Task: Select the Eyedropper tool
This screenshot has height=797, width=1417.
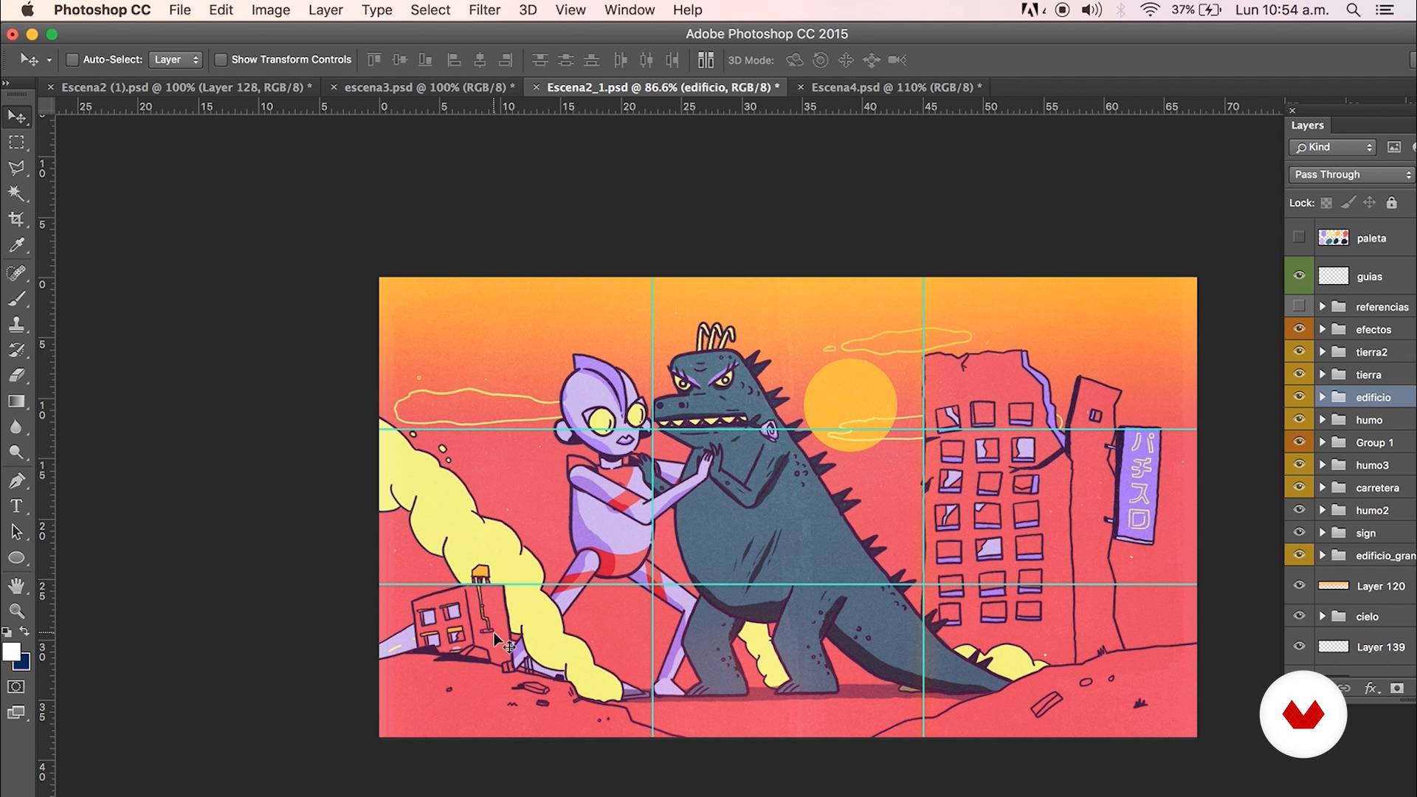Action: click(x=16, y=245)
